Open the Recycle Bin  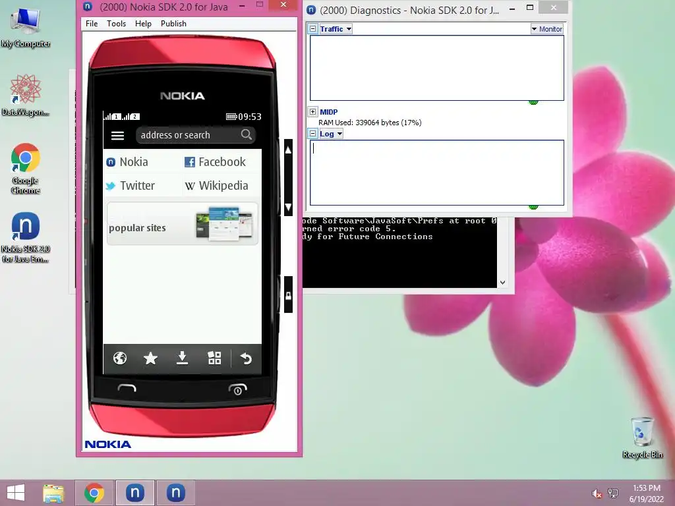(643, 437)
